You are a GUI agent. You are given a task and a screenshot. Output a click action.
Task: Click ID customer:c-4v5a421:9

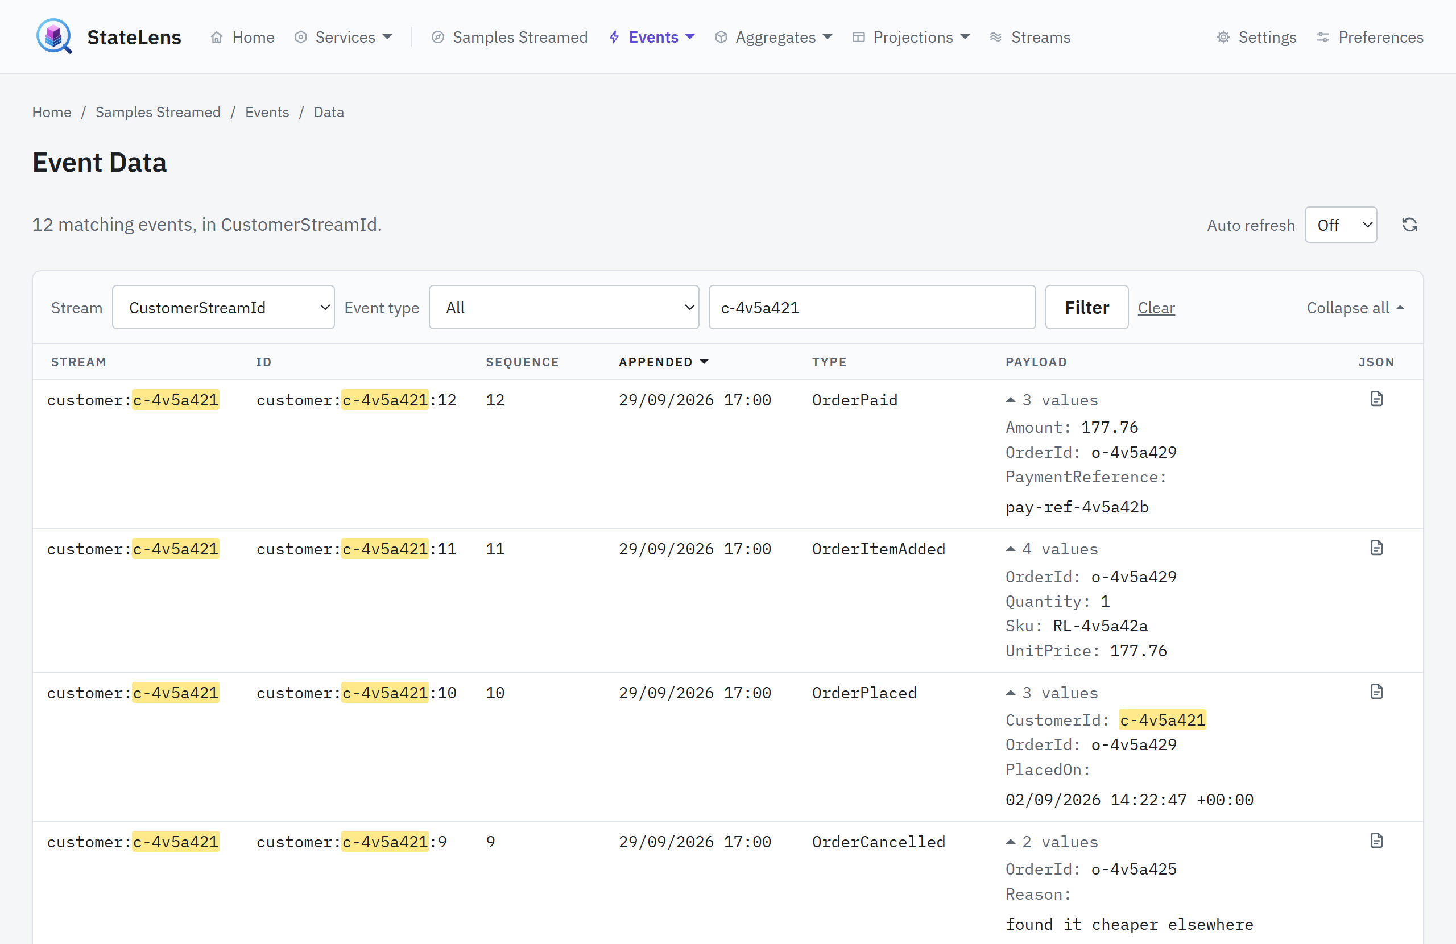pyautogui.click(x=351, y=842)
